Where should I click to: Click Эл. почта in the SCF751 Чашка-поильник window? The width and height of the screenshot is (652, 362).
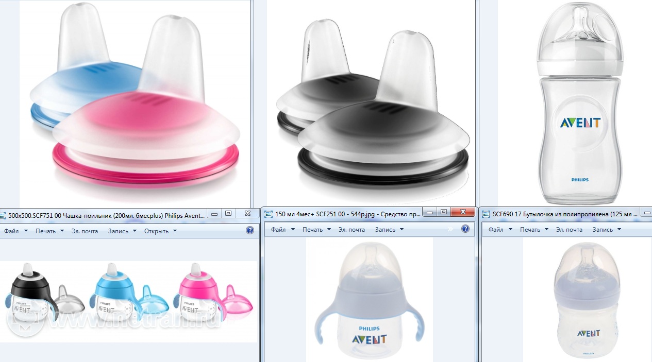pyautogui.click(x=85, y=231)
